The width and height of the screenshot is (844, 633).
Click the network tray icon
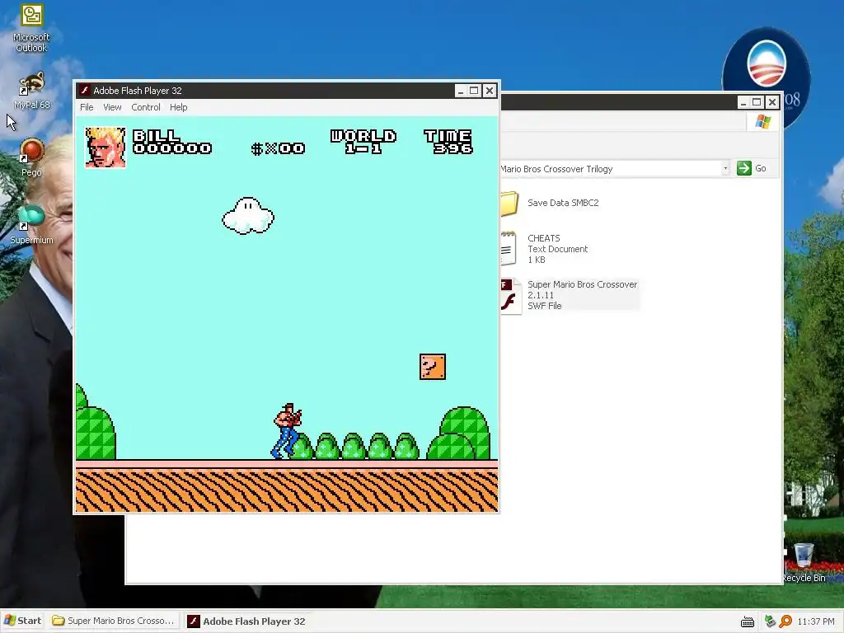coord(771,621)
